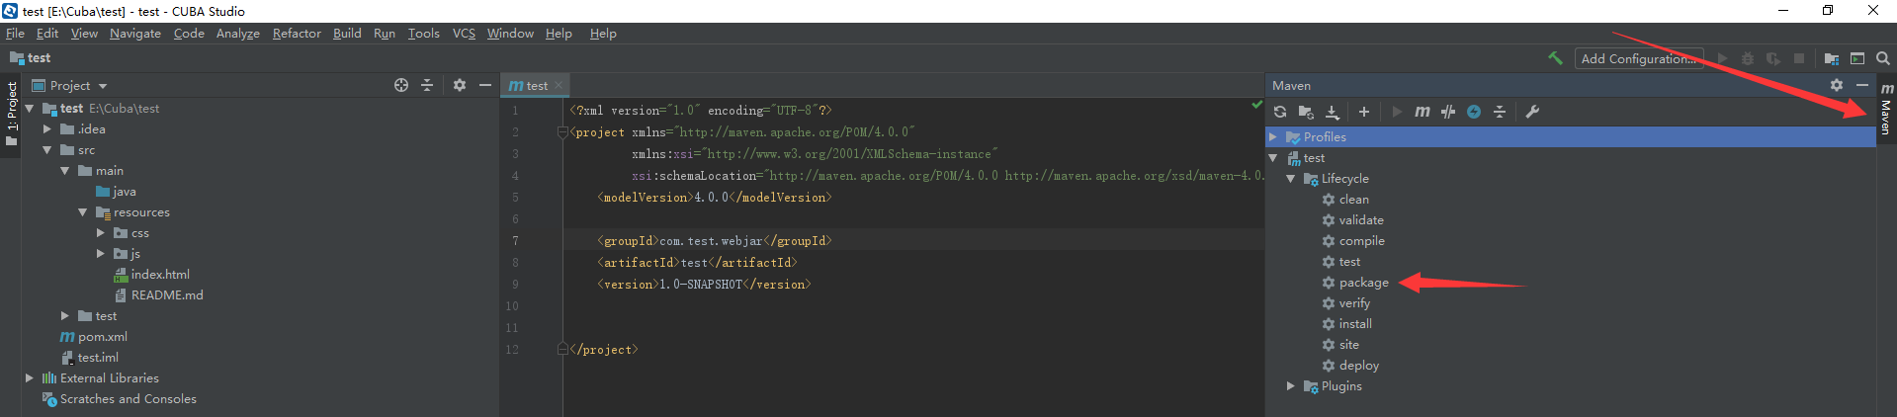1897x417 pixels.
Task: Open the Build menu
Action: [x=347, y=34]
